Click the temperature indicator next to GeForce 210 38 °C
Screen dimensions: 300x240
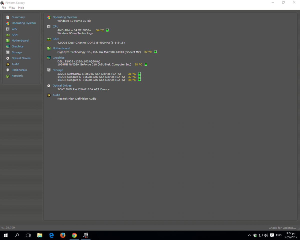tap(146, 64)
